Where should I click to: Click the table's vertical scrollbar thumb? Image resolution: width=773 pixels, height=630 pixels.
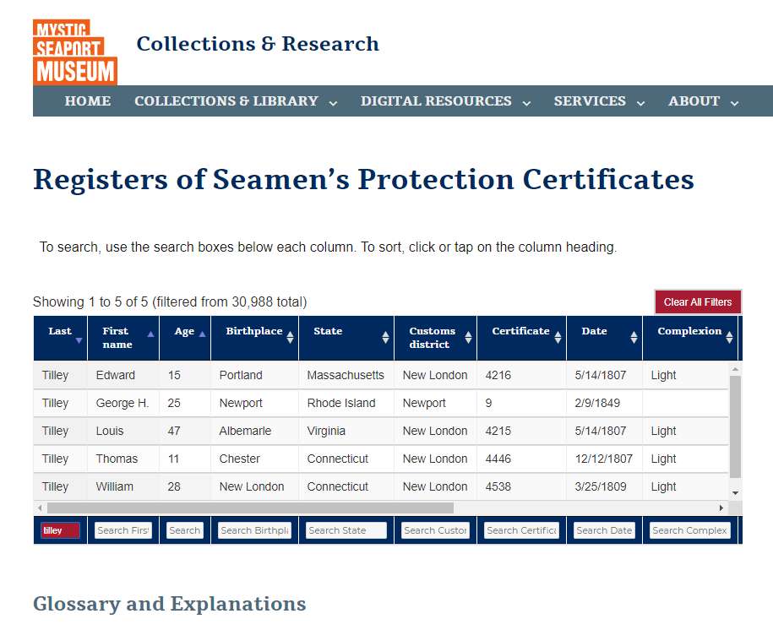click(x=735, y=427)
